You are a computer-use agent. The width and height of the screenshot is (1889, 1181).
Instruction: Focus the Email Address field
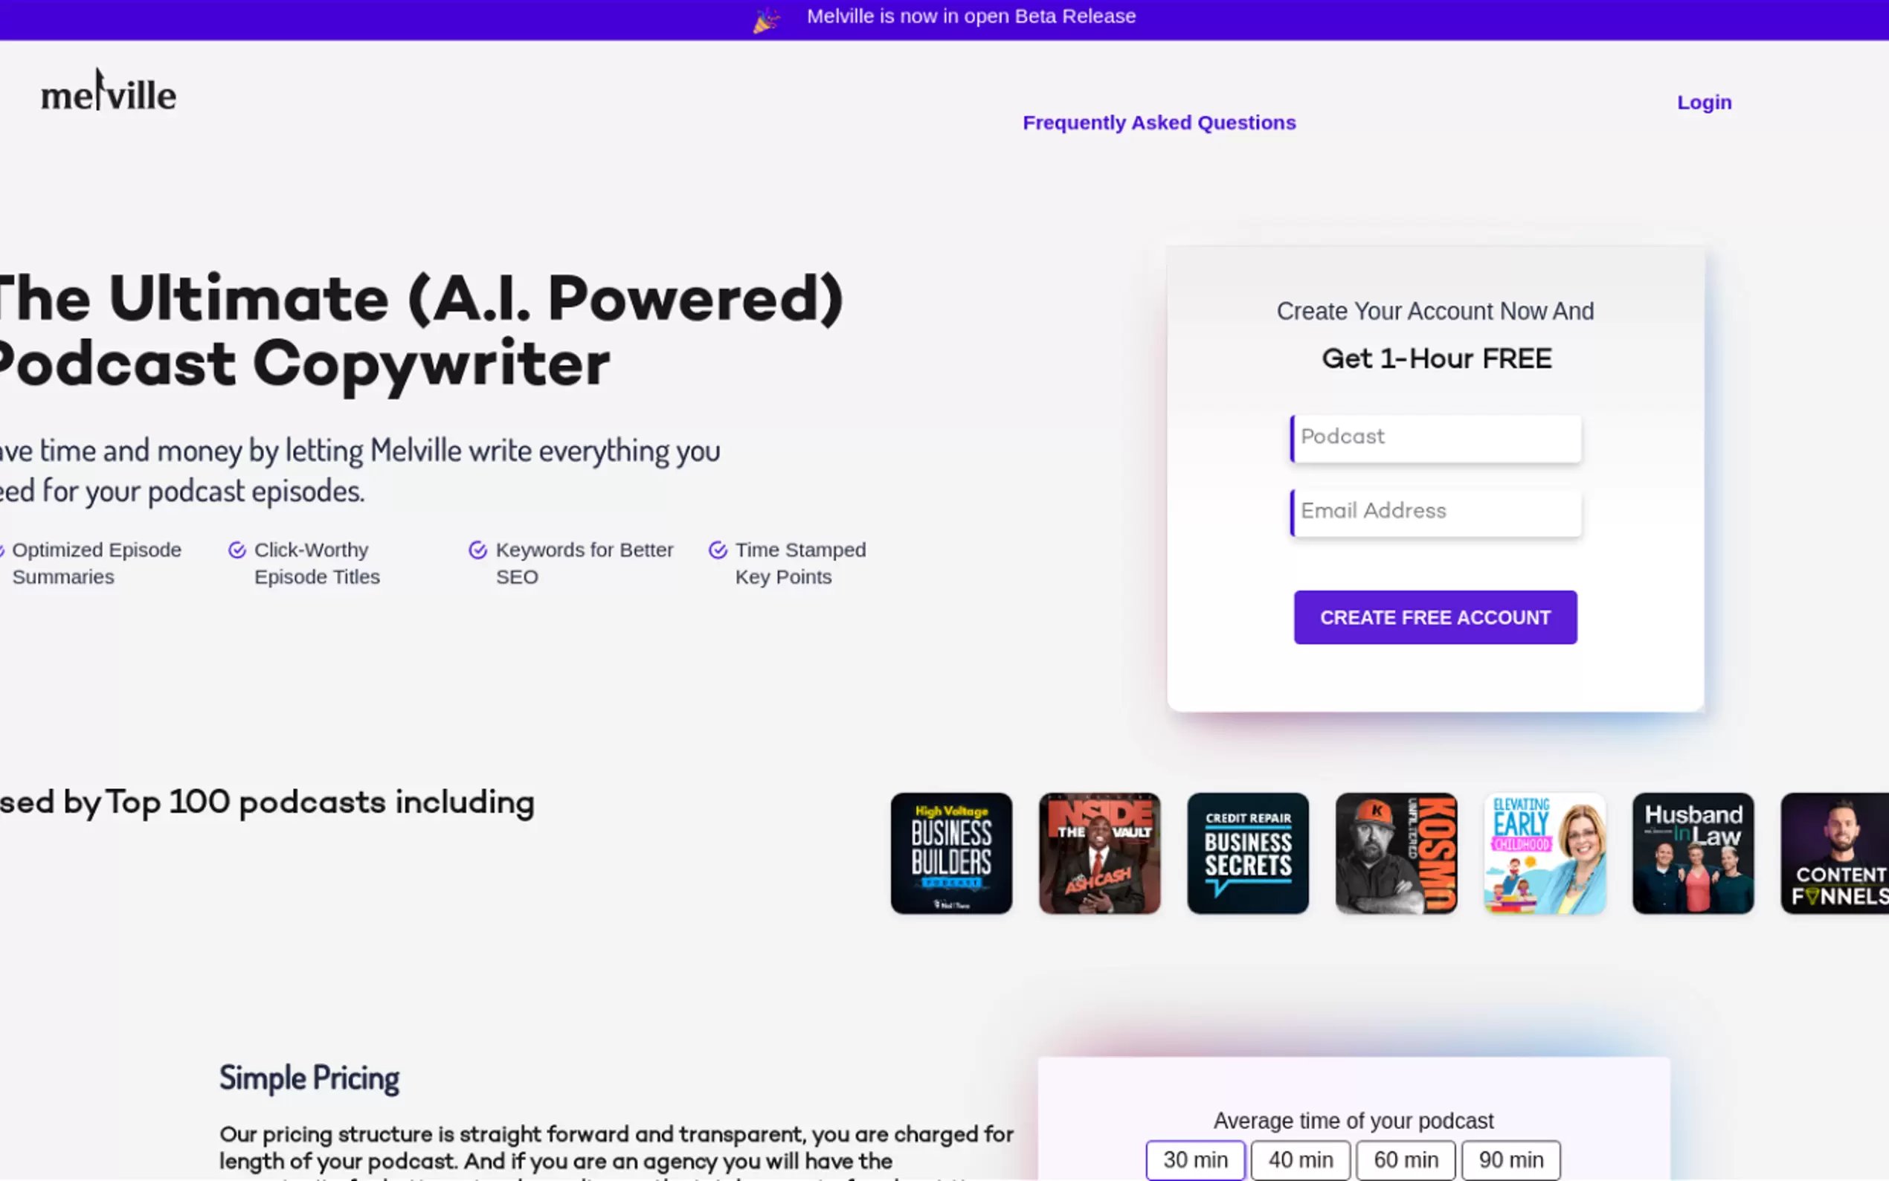pyautogui.click(x=1436, y=512)
